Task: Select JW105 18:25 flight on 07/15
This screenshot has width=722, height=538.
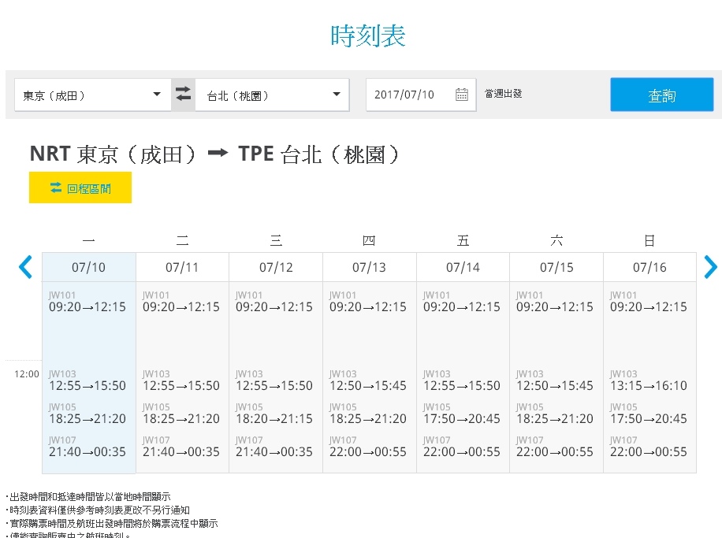Action: [554, 414]
